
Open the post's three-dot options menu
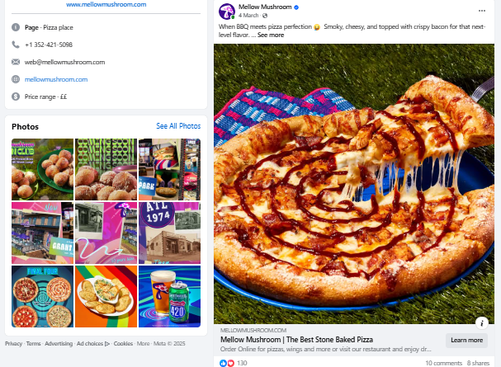click(x=482, y=10)
